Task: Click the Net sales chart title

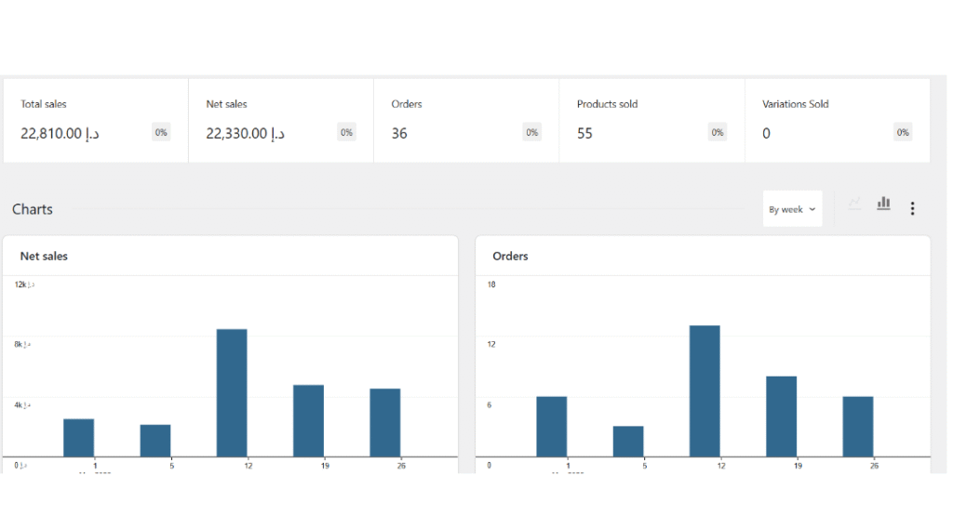Action: click(x=44, y=256)
